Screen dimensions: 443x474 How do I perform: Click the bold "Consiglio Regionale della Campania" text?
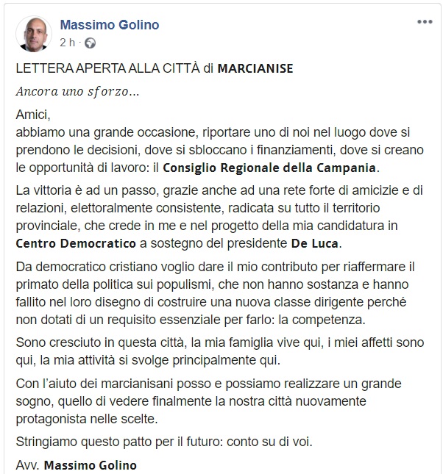(269, 168)
